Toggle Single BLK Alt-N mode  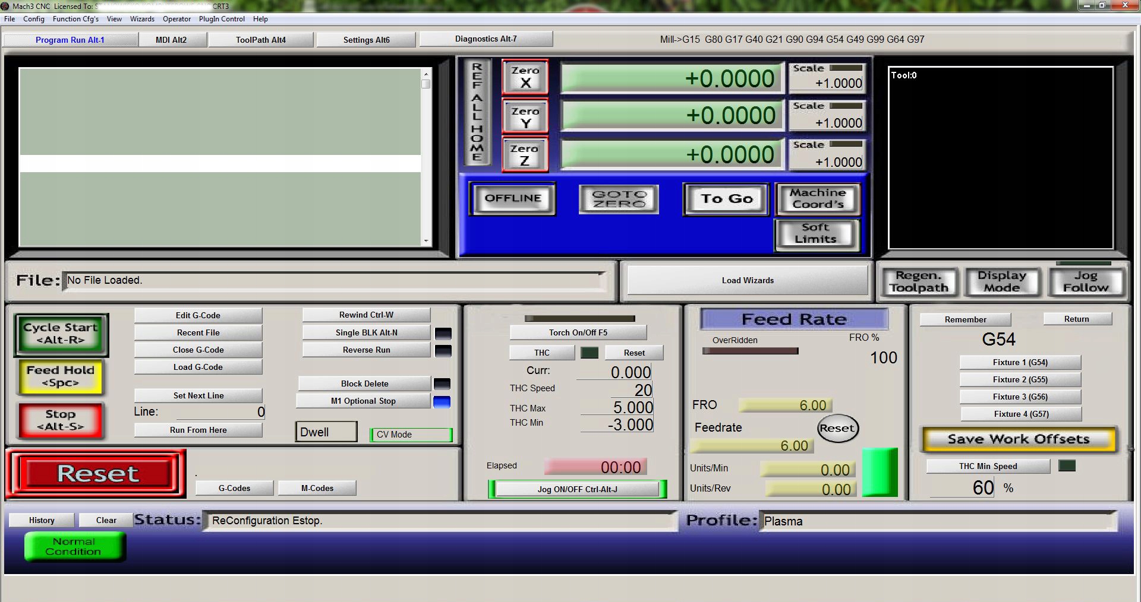click(x=366, y=332)
